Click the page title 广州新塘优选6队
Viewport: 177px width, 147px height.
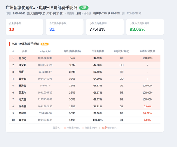click(x=21, y=8)
